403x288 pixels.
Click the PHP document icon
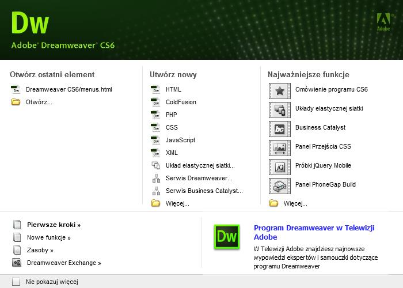click(x=155, y=115)
